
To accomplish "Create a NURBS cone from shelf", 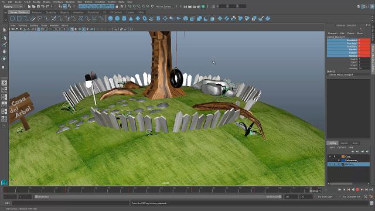I will 131,18.
